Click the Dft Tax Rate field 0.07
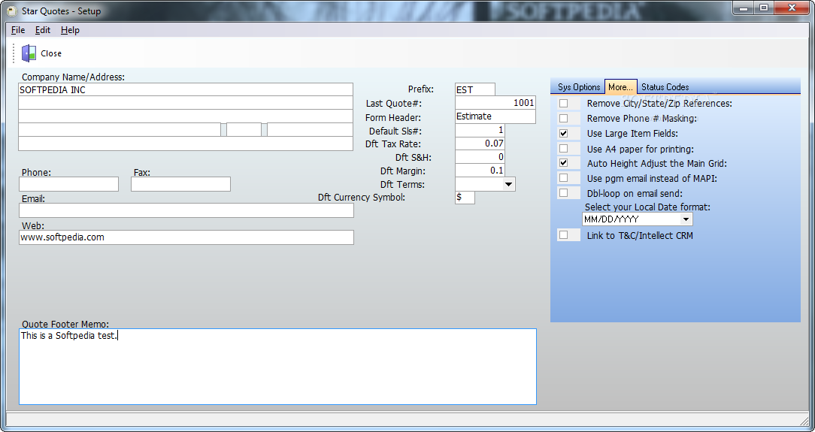 click(x=480, y=143)
